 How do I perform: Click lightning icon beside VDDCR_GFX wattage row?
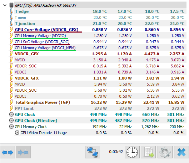point(11,78)
